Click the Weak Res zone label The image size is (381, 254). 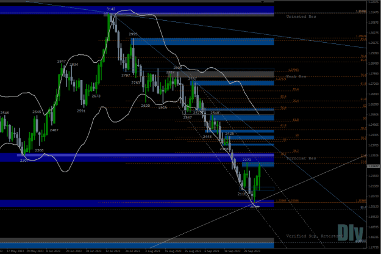click(296, 77)
